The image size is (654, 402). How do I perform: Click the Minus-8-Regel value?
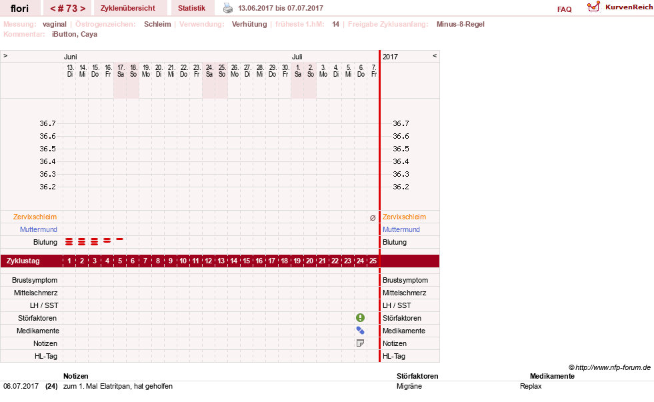[461, 24]
